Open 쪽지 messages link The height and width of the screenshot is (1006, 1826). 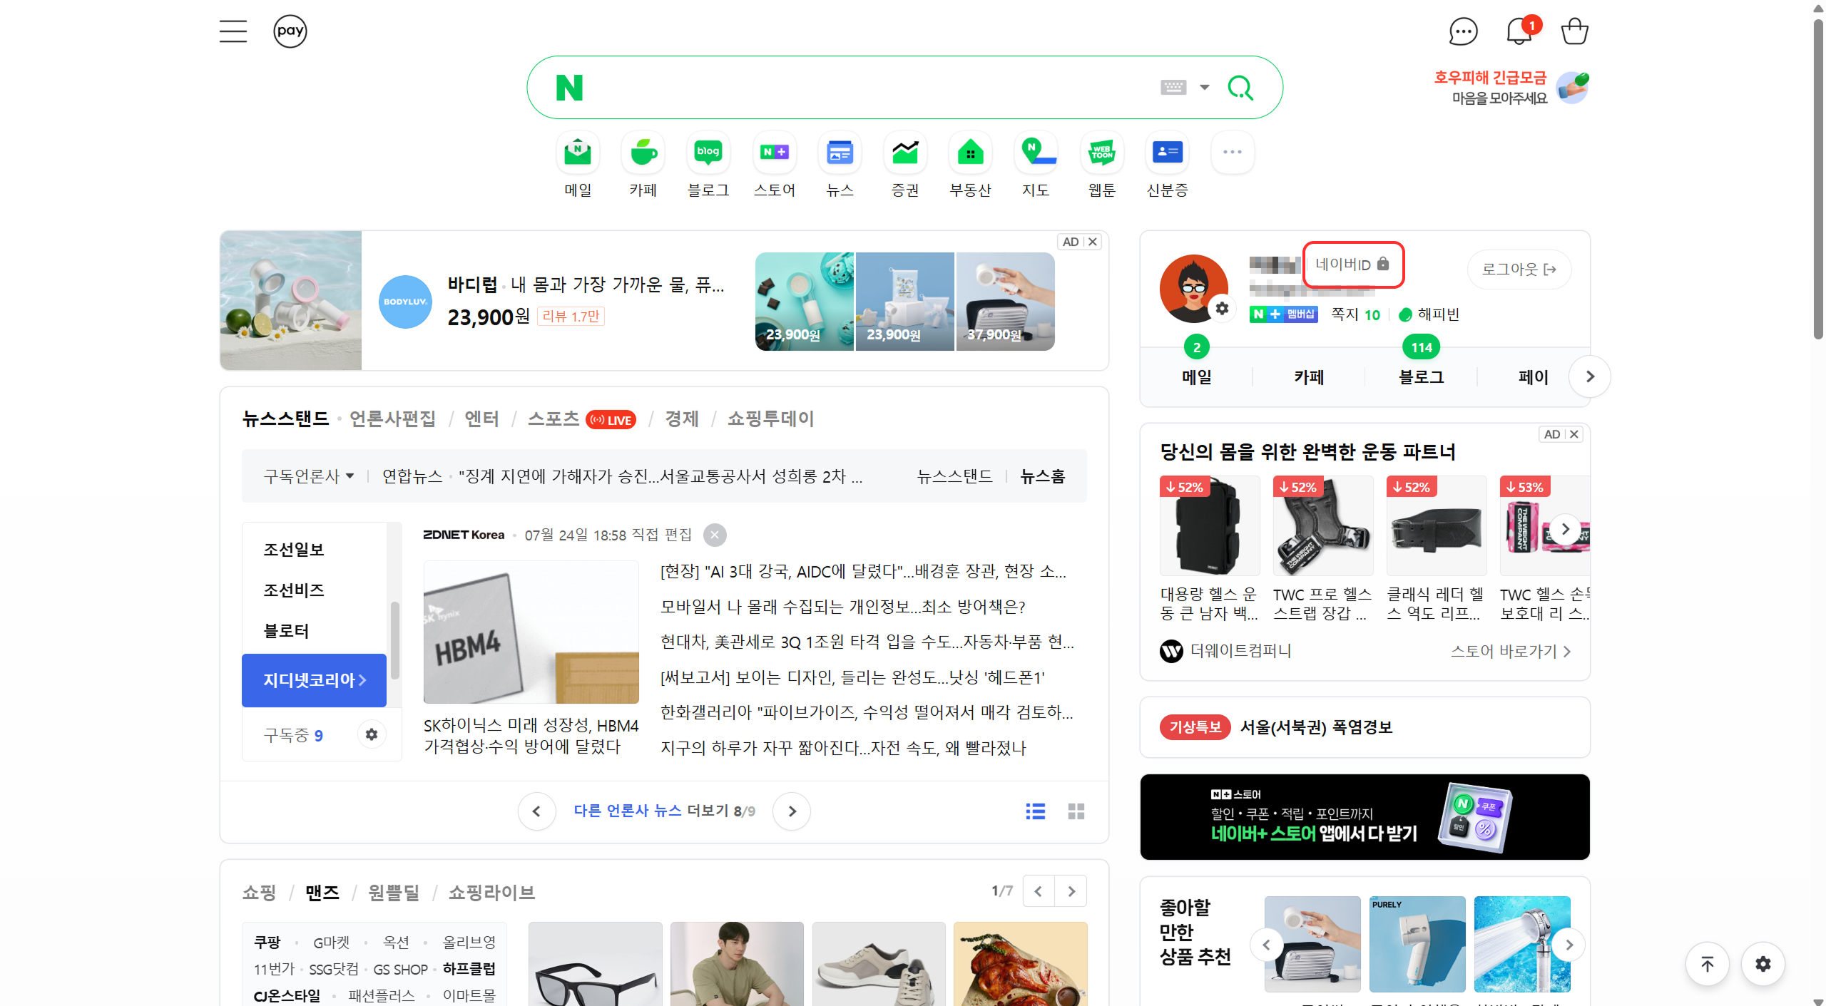click(1356, 314)
